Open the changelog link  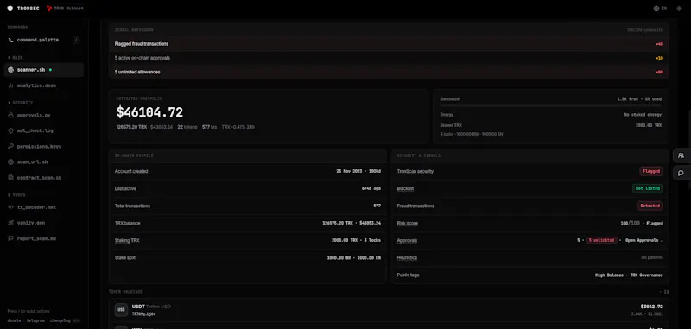pyautogui.click(x=60, y=320)
